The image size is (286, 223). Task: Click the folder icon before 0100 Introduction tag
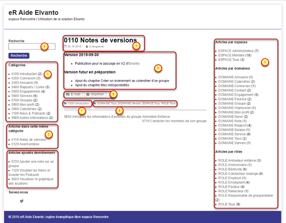(65, 103)
